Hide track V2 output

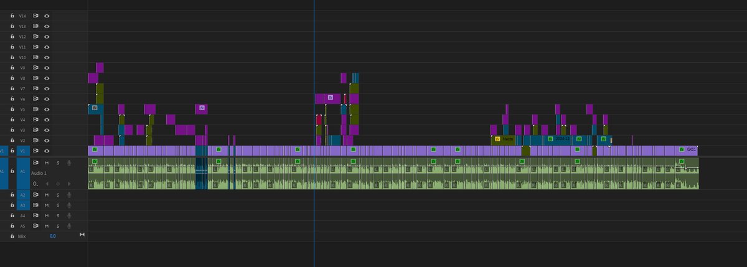[47, 141]
